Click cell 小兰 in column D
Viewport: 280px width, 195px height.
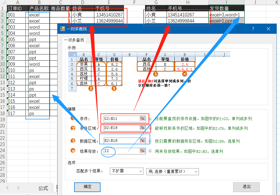coord(83,21)
